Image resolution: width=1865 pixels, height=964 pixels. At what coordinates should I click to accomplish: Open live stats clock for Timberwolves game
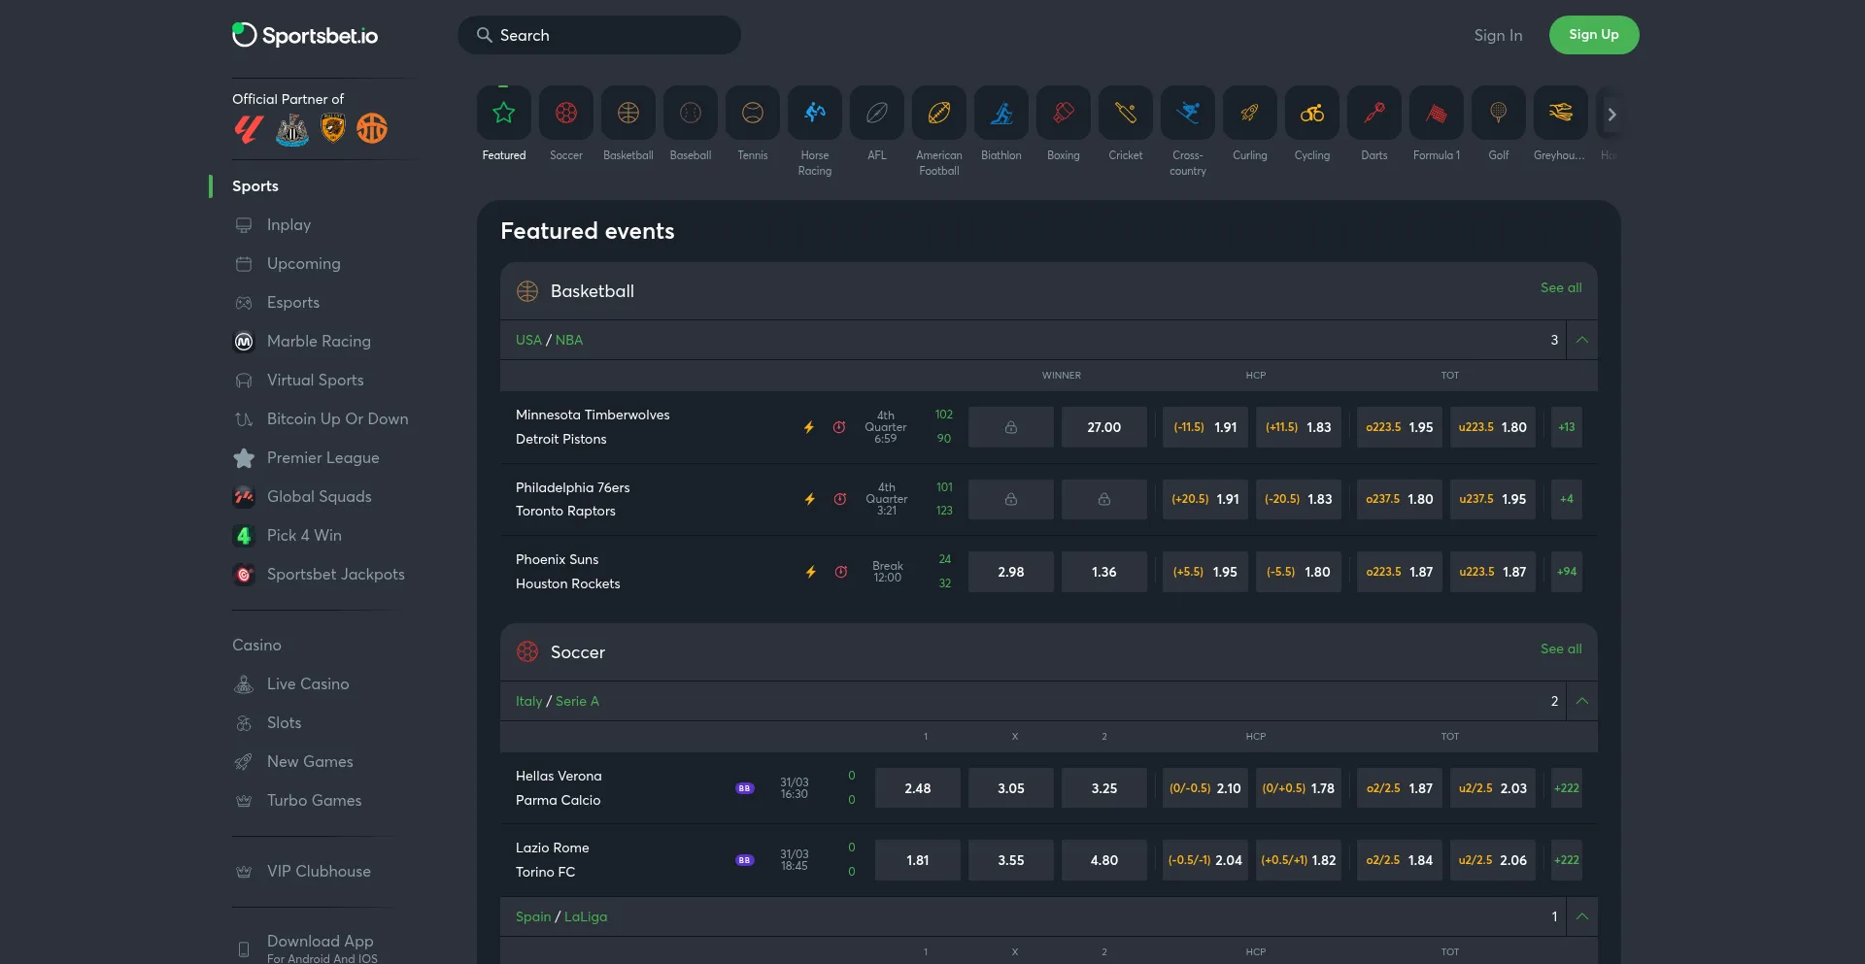(x=839, y=427)
